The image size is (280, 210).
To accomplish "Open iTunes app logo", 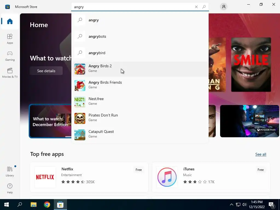I will tap(167, 177).
